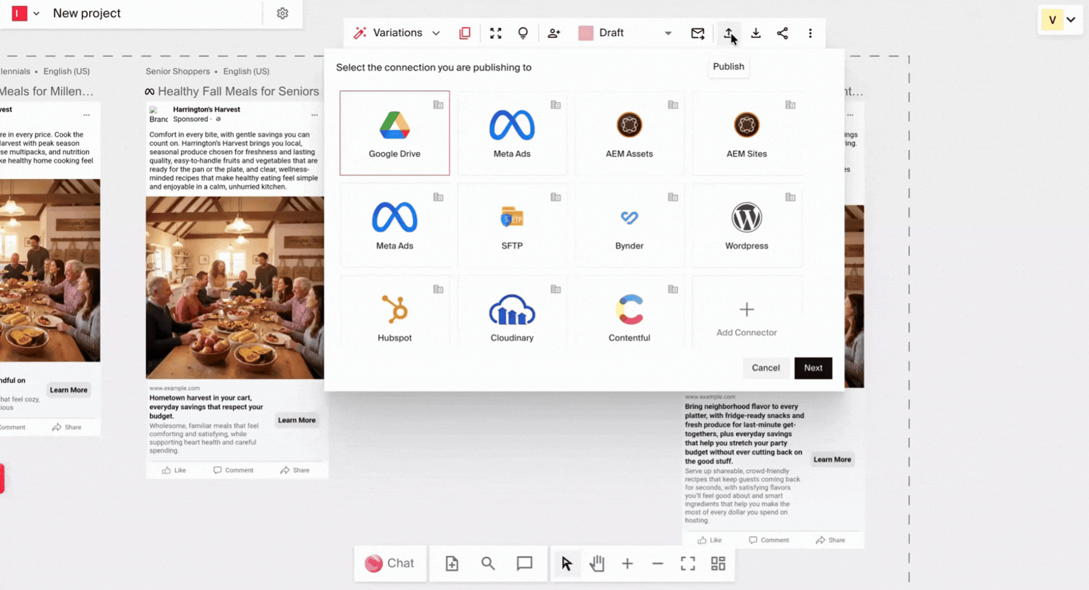Pick the SFTP connector

(x=512, y=226)
